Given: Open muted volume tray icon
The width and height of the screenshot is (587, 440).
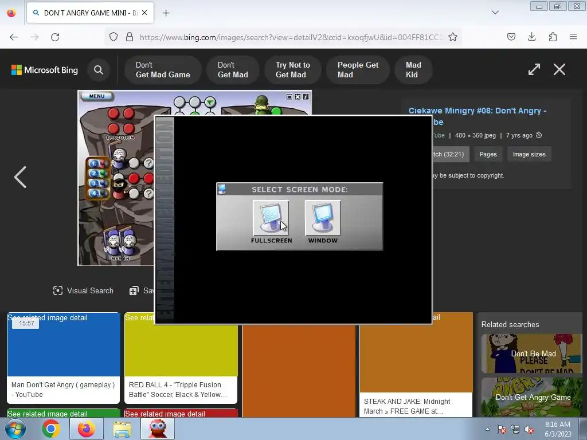Looking at the screenshot, I should pos(529,429).
